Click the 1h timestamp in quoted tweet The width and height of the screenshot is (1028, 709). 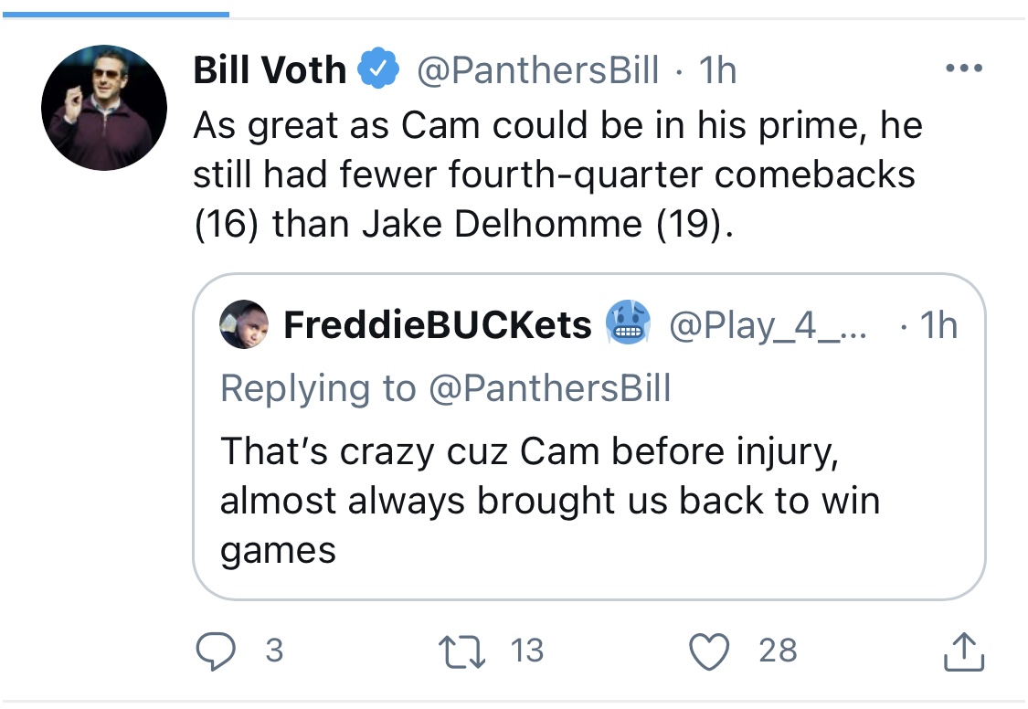pos(935,325)
